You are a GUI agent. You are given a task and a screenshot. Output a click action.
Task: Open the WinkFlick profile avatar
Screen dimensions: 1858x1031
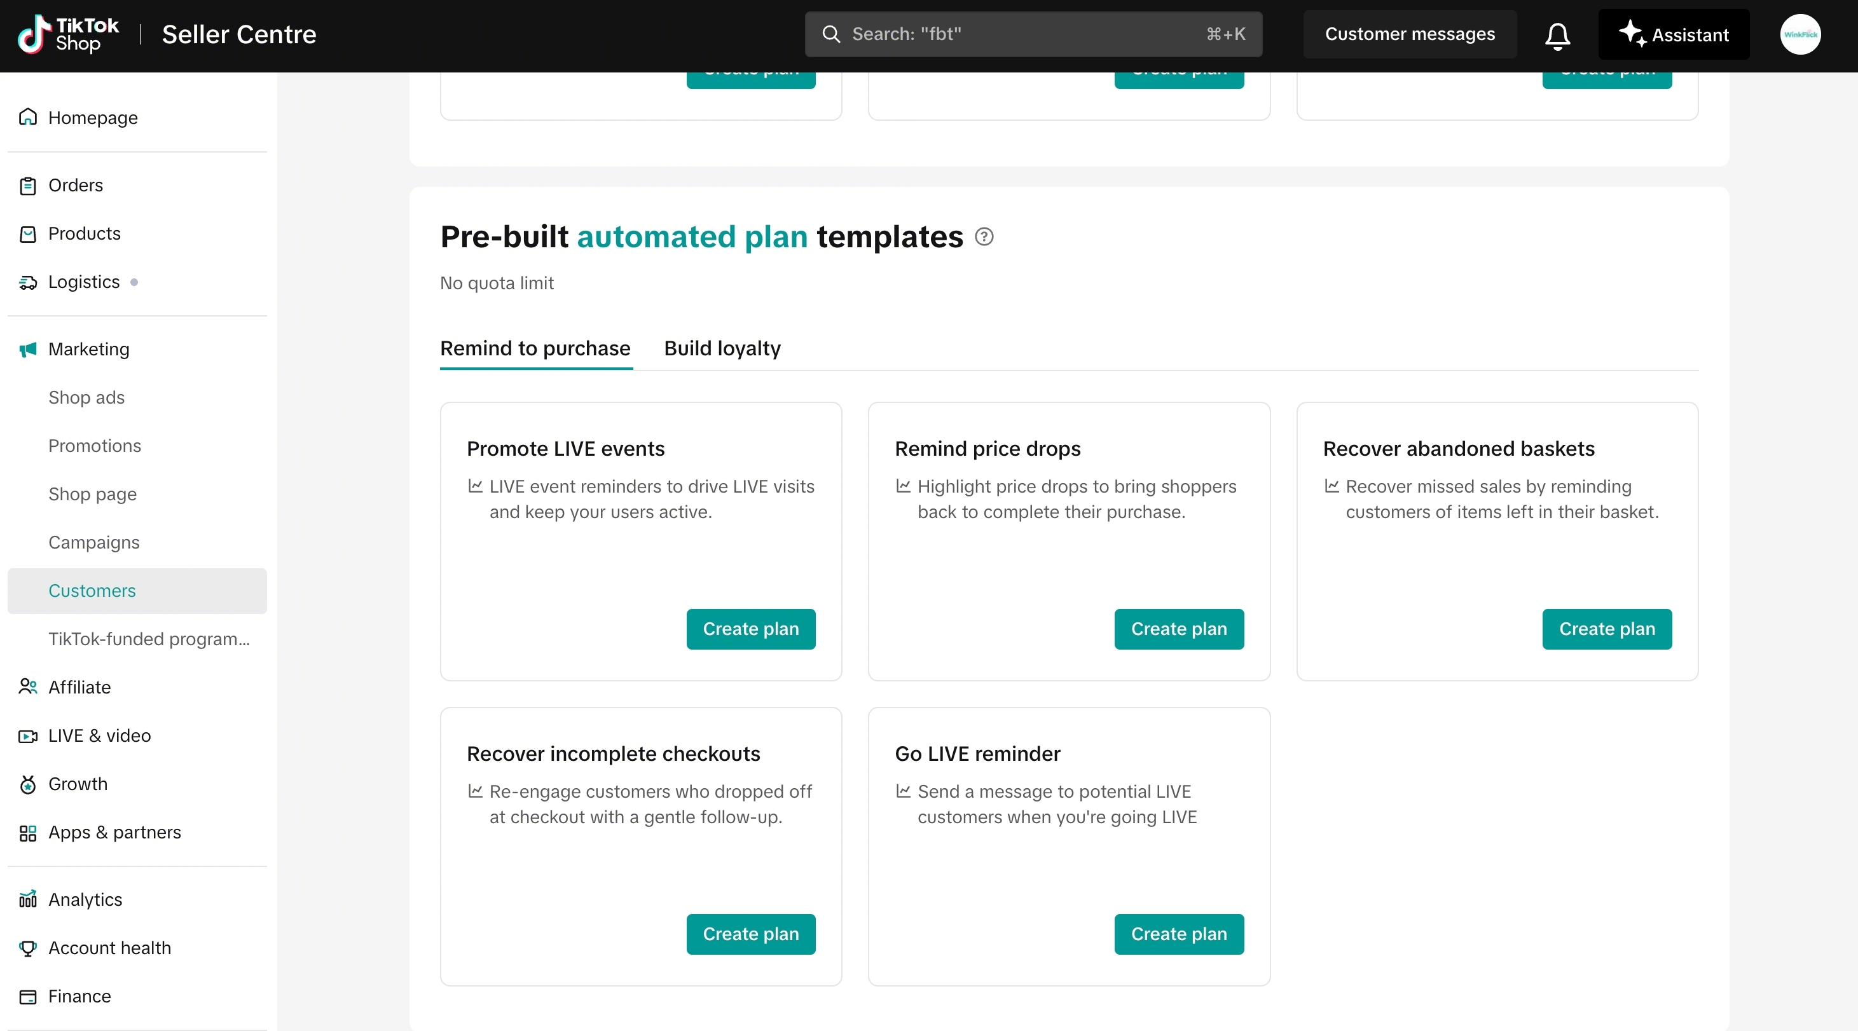point(1800,34)
